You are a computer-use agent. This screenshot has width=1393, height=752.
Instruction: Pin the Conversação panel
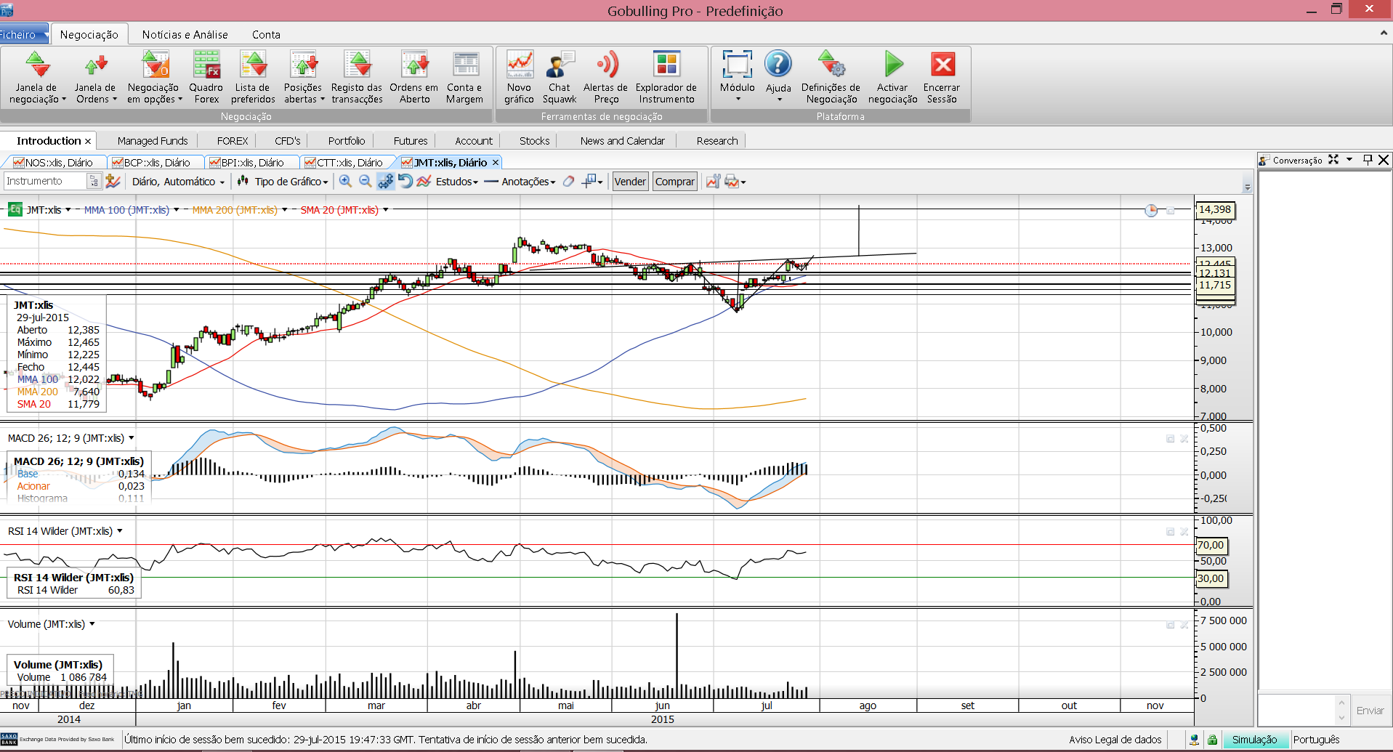click(x=1367, y=160)
